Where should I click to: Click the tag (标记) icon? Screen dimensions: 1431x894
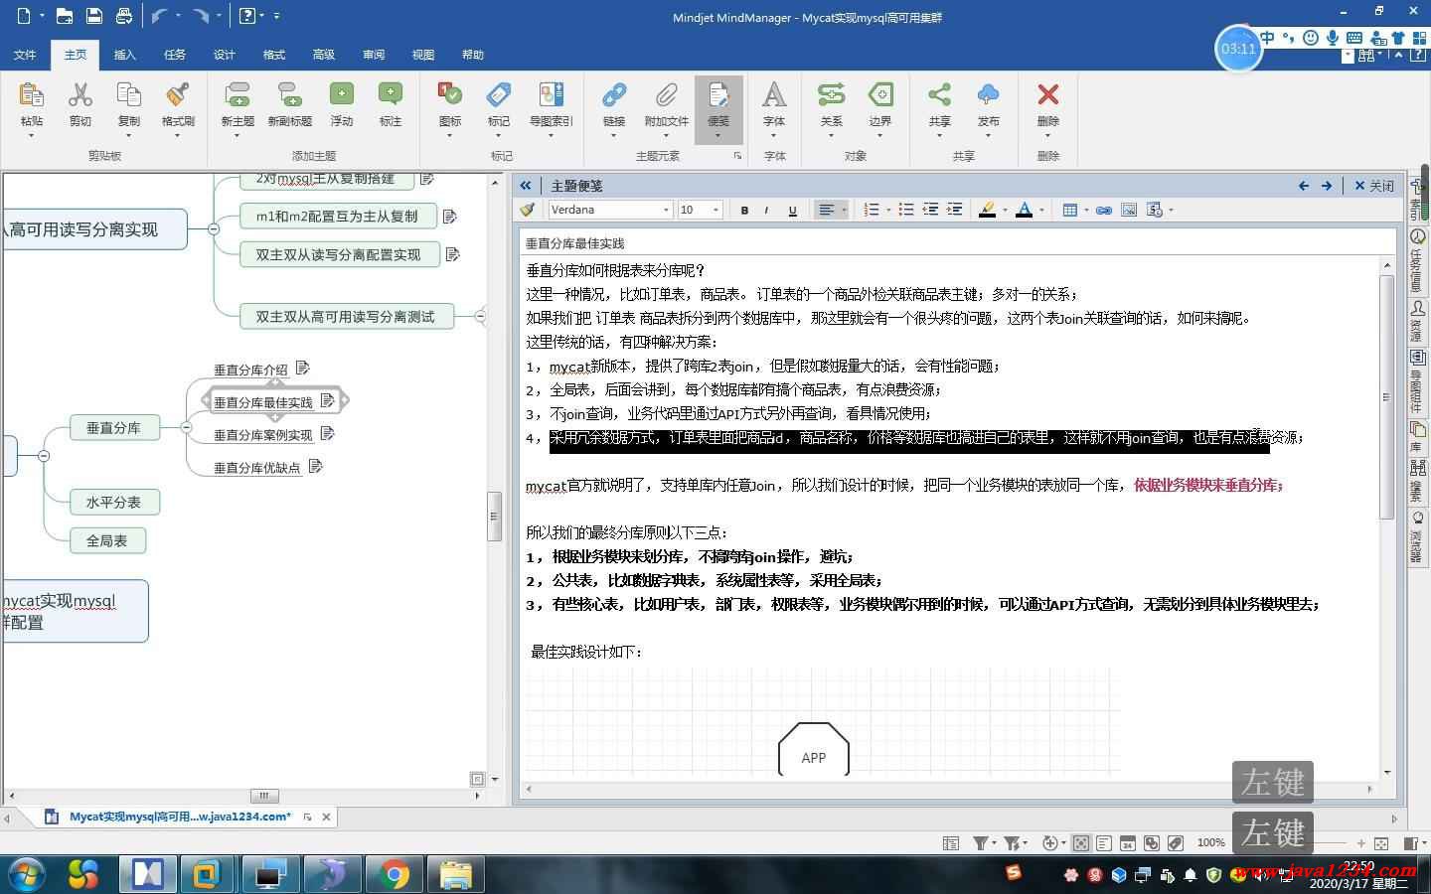[499, 95]
